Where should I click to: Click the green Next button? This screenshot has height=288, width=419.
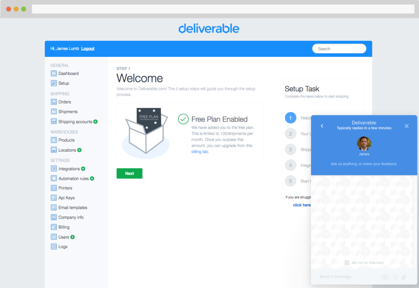coord(129,173)
